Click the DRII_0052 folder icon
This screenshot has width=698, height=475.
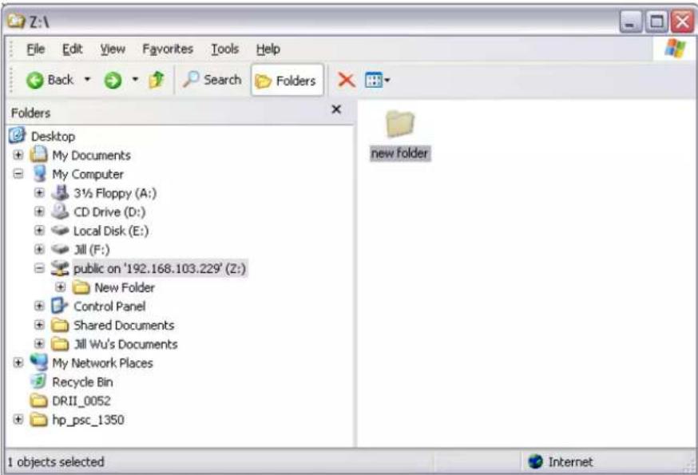[x=38, y=401]
